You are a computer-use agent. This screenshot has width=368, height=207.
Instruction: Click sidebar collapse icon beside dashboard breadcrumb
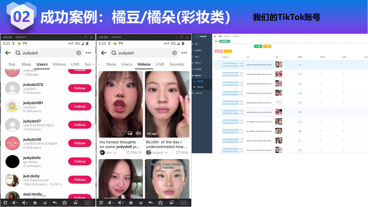(x=215, y=36)
